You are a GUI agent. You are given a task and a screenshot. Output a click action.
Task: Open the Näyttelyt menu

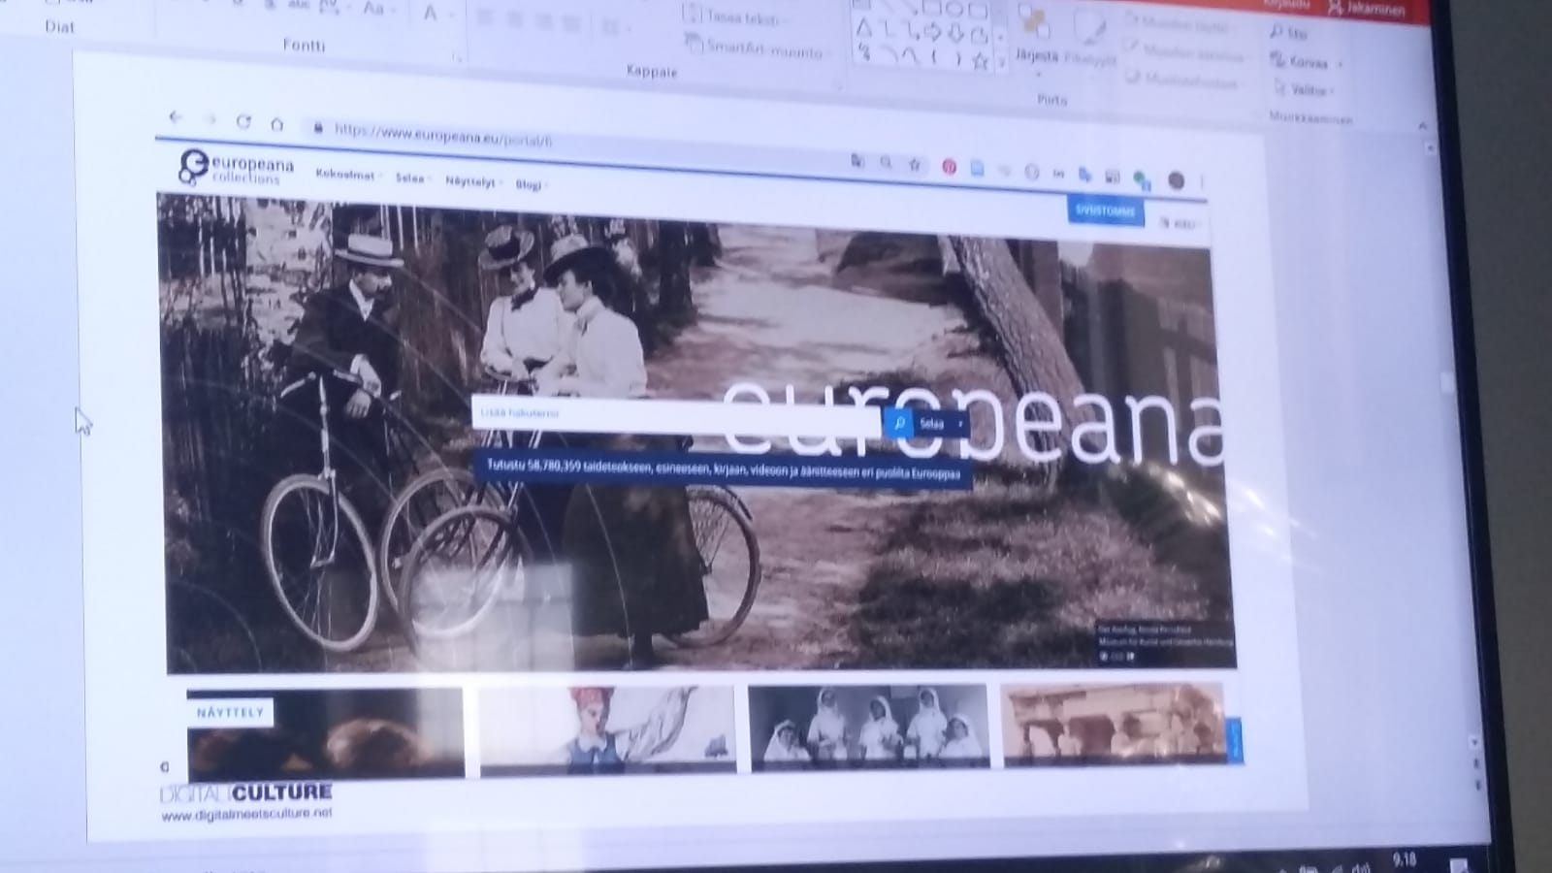(472, 181)
